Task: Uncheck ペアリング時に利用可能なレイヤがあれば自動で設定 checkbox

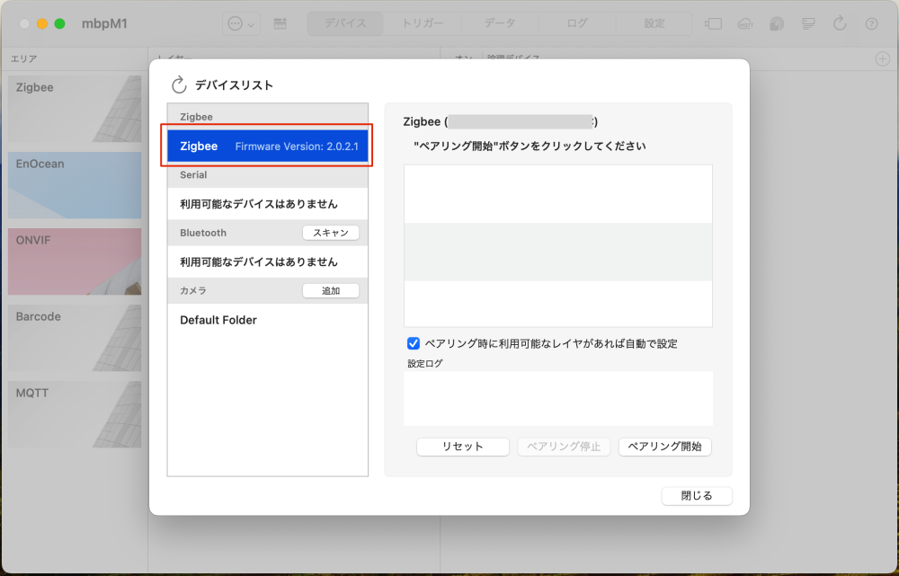Action: pos(413,343)
